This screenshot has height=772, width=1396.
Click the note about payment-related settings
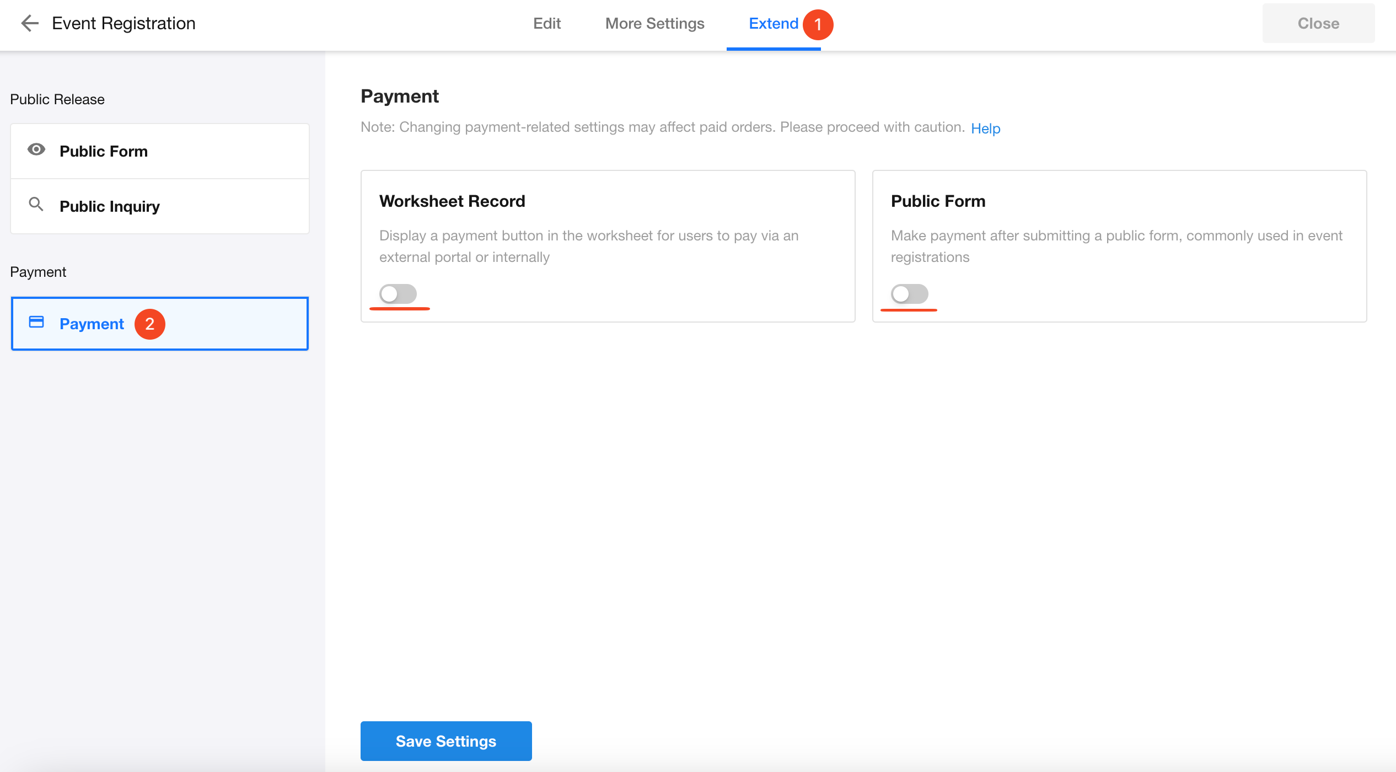tap(663, 127)
